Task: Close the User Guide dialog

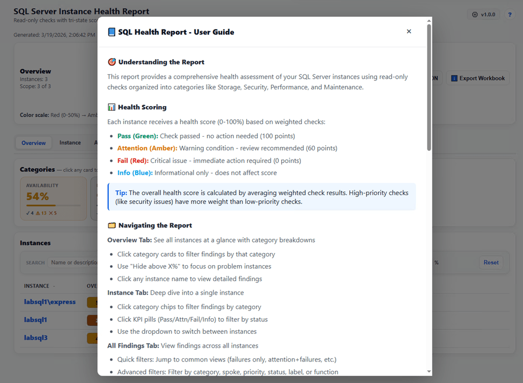Action: pyautogui.click(x=409, y=31)
